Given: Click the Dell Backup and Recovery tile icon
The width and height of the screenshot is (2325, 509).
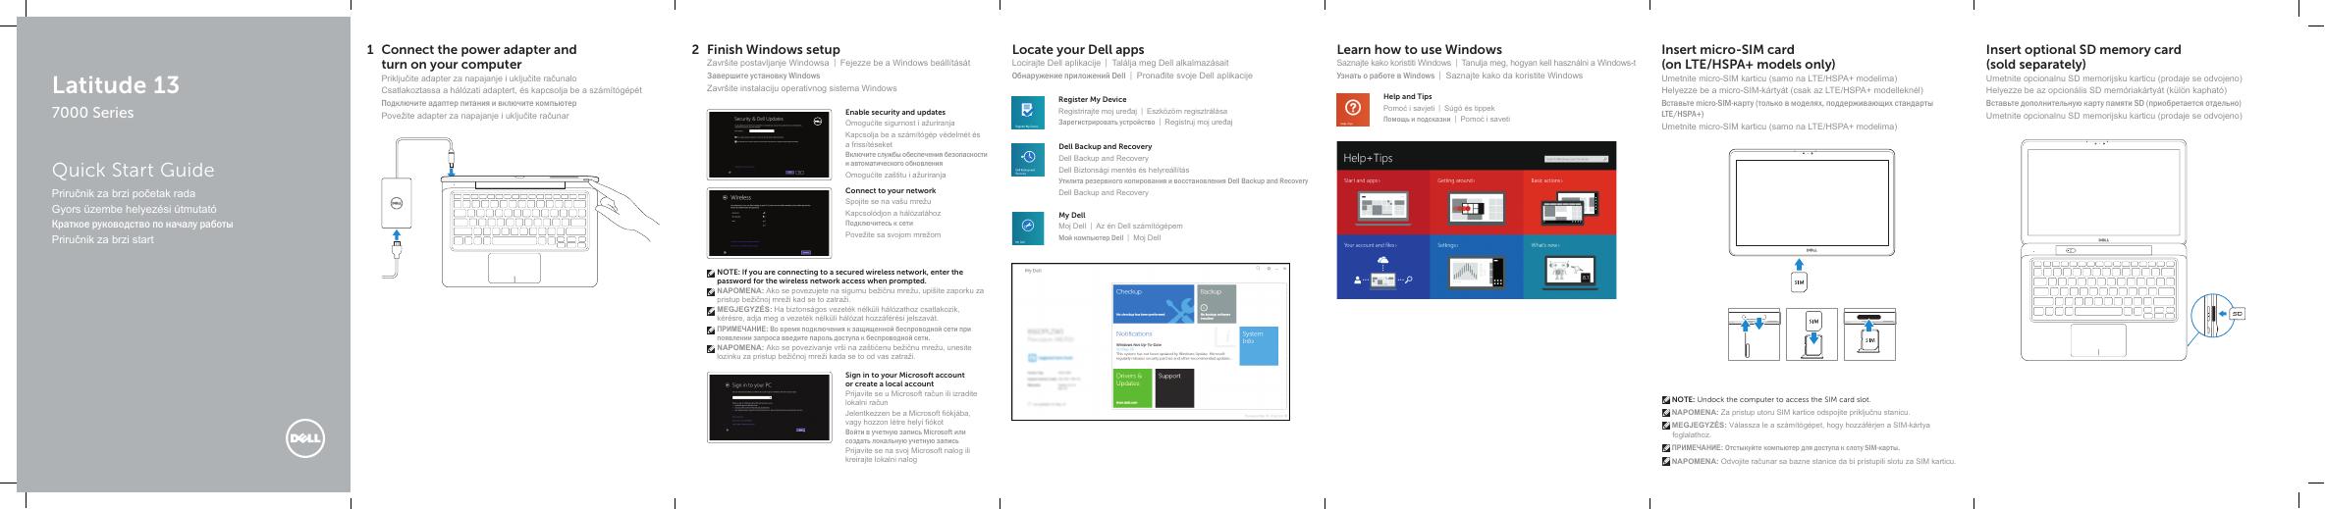Looking at the screenshot, I should pyautogui.click(x=1027, y=161).
